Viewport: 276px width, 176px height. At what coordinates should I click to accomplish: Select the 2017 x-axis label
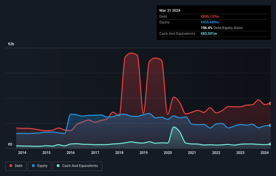95,153
